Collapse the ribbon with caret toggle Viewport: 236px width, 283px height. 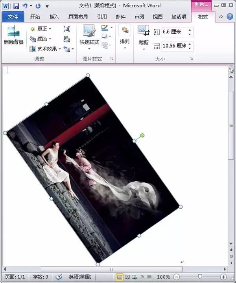[x=221, y=17]
